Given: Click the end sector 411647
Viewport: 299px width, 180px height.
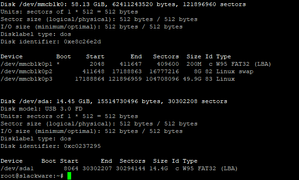Looking at the screenshot, I should (131, 64).
